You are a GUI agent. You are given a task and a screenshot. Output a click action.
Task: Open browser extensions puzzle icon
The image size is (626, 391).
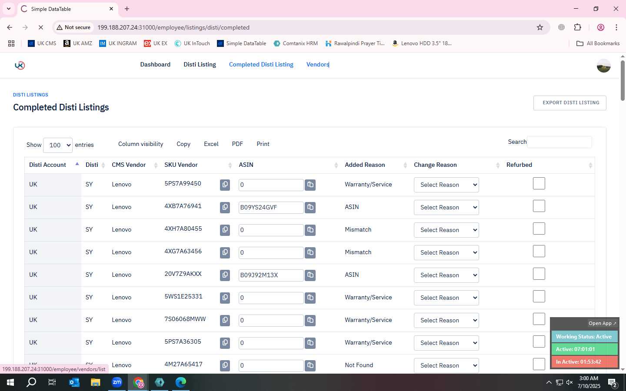tap(577, 27)
